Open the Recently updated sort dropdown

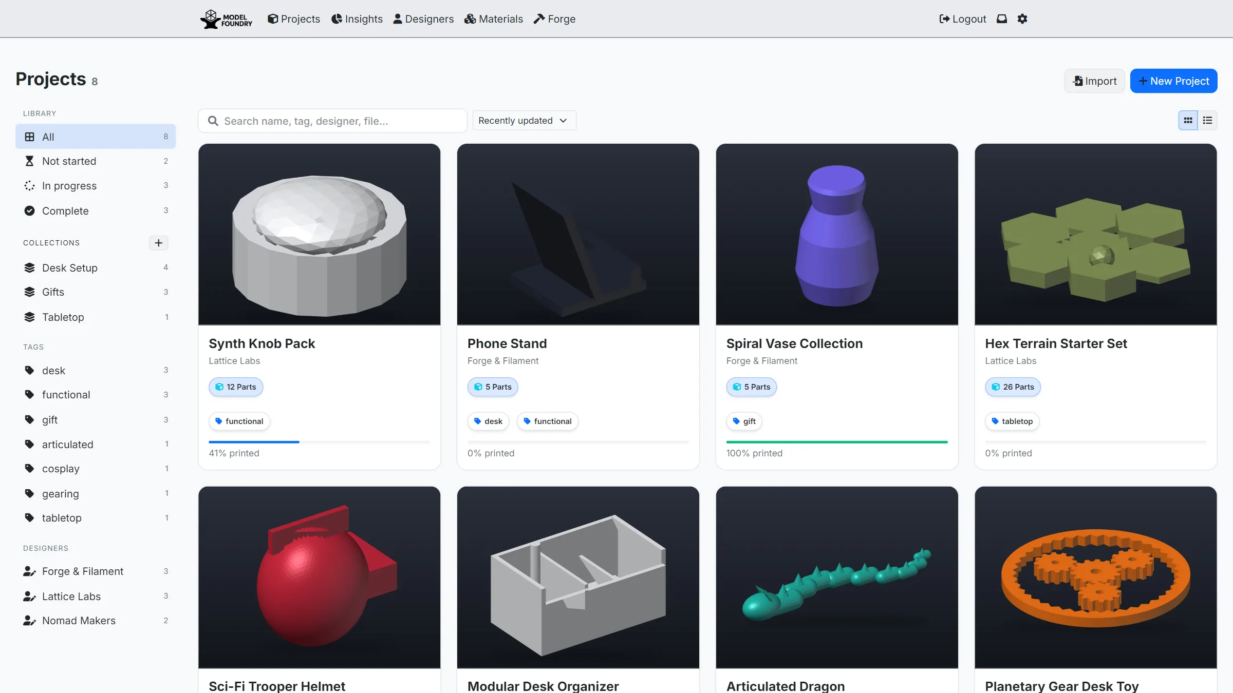(524, 121)
